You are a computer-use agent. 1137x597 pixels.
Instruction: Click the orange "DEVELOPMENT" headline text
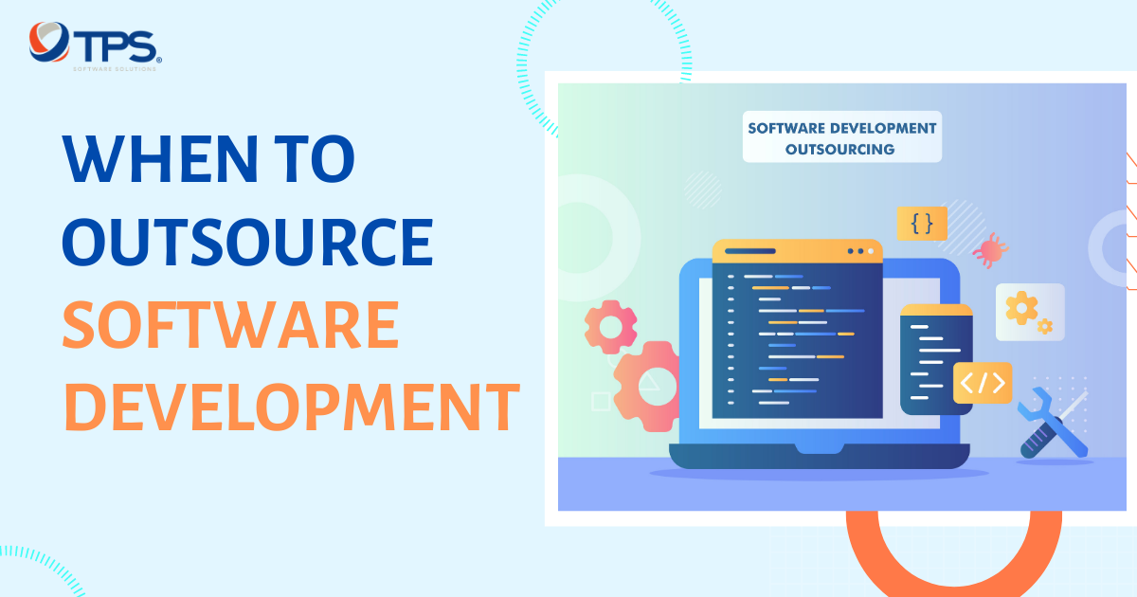coord(292,406)
